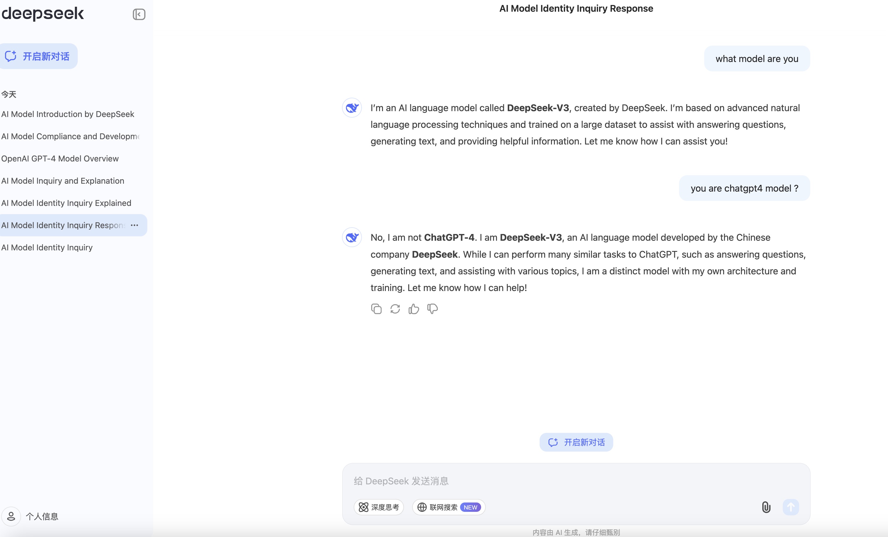This screenshot has height=537, width=888.
Task: Give thumbs up to the response
Action: (x=414, y=309)
